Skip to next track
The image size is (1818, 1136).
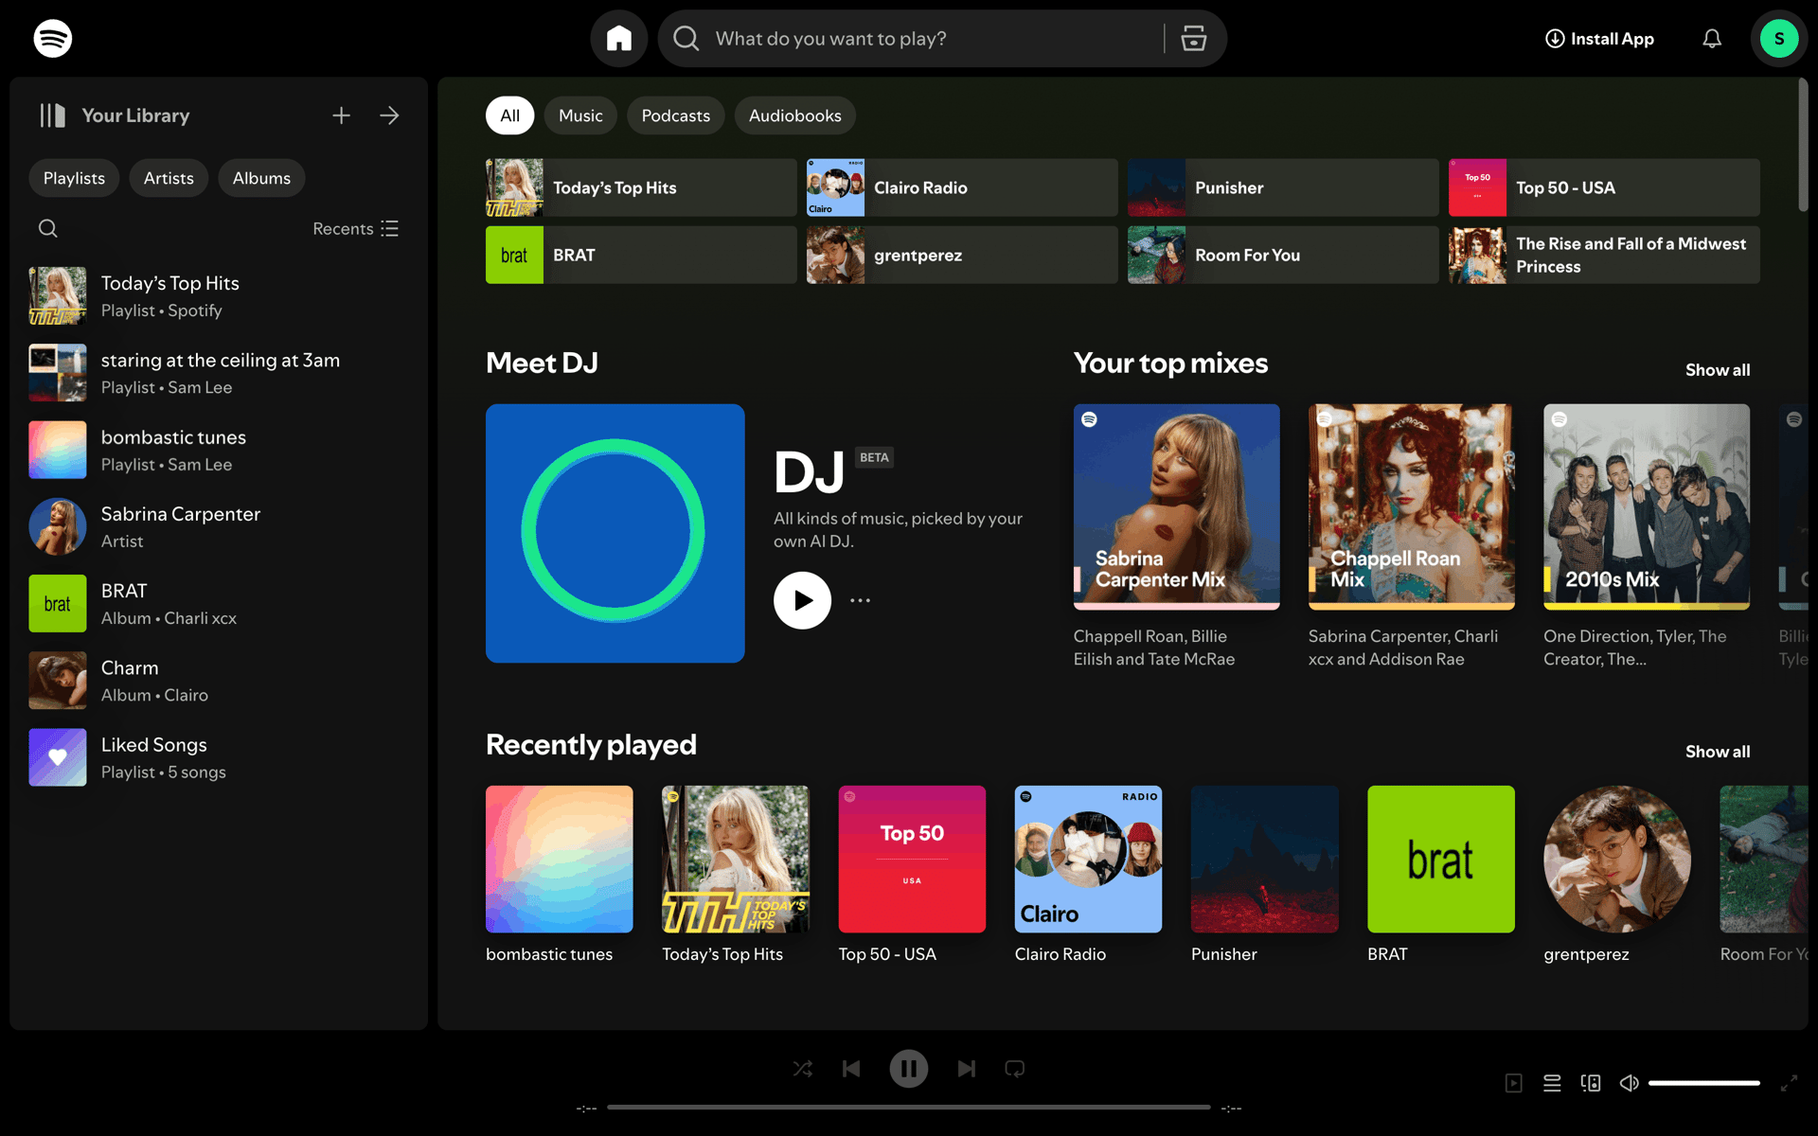966,1069
